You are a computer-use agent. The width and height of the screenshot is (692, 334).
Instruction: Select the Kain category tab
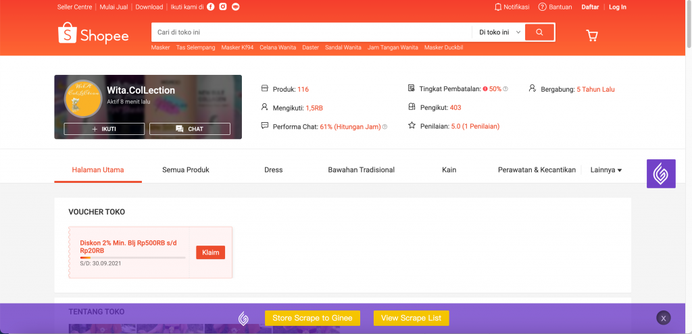point(449,169)
